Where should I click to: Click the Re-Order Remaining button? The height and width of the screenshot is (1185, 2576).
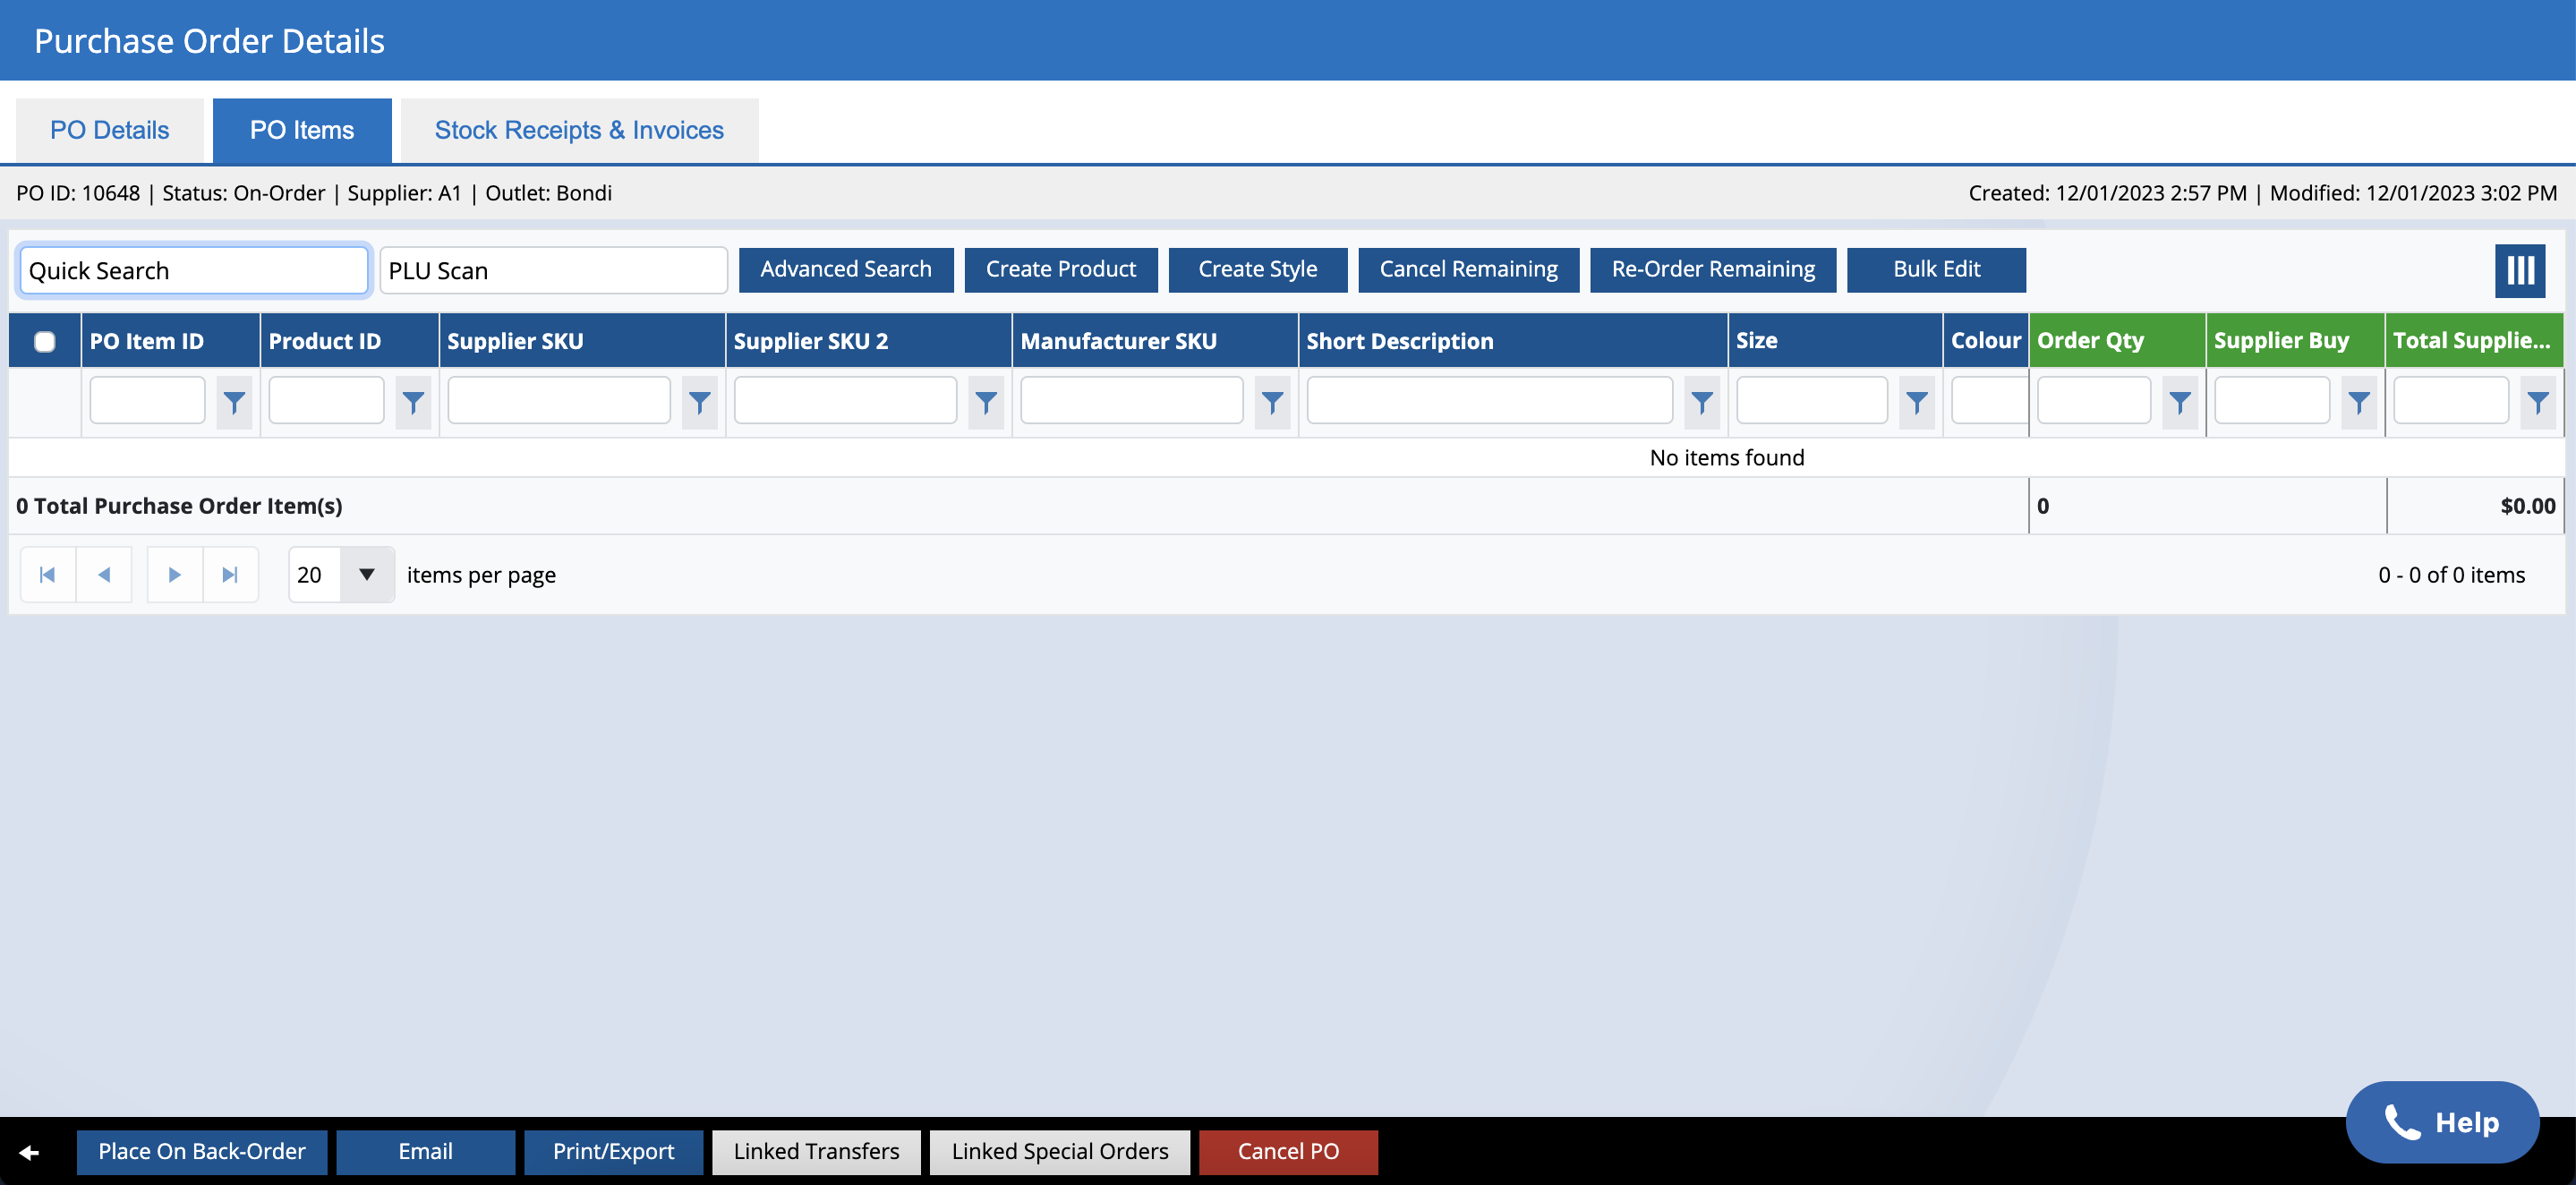[1713, 269]
